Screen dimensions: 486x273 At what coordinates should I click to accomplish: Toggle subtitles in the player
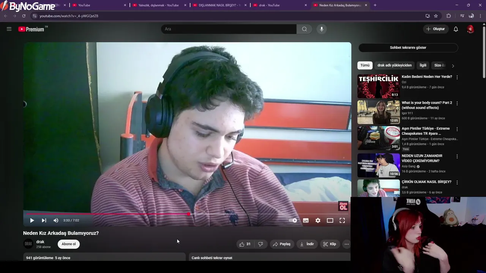[x=306, y=220]
